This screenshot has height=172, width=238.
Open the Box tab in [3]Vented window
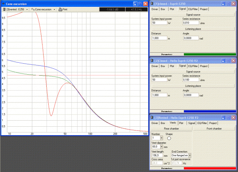163,123
